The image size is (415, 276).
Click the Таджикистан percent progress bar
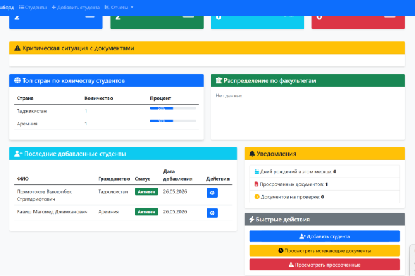click(x=173, y=109)
